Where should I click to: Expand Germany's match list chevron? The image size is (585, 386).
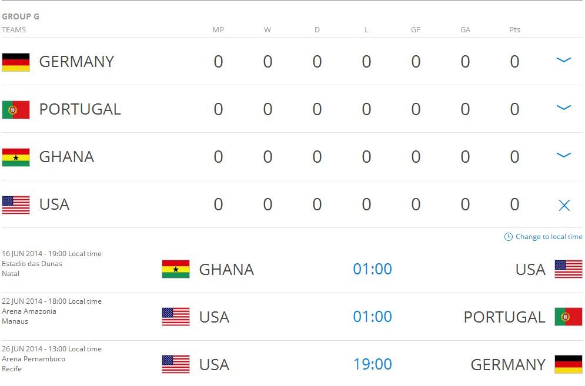tap(564, 60)
